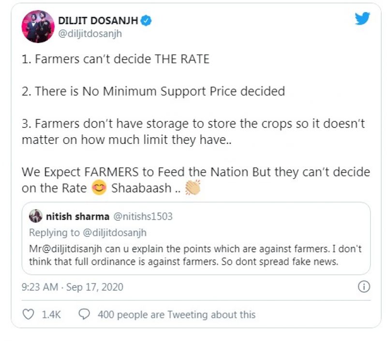Open the tweet info icon
This screenshot has height=341, width=387.
pos(363,287)
